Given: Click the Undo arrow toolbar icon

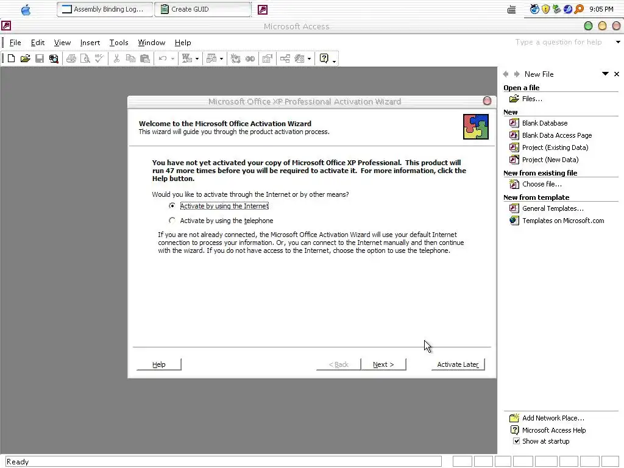Looking at the screenshot, I should [x=162, y=59].
